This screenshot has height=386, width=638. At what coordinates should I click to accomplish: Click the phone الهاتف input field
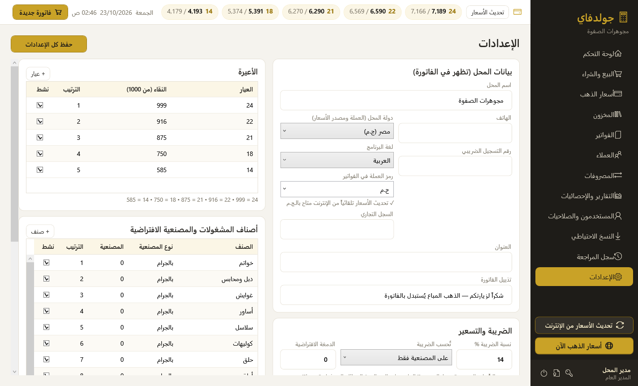[455, 133]
